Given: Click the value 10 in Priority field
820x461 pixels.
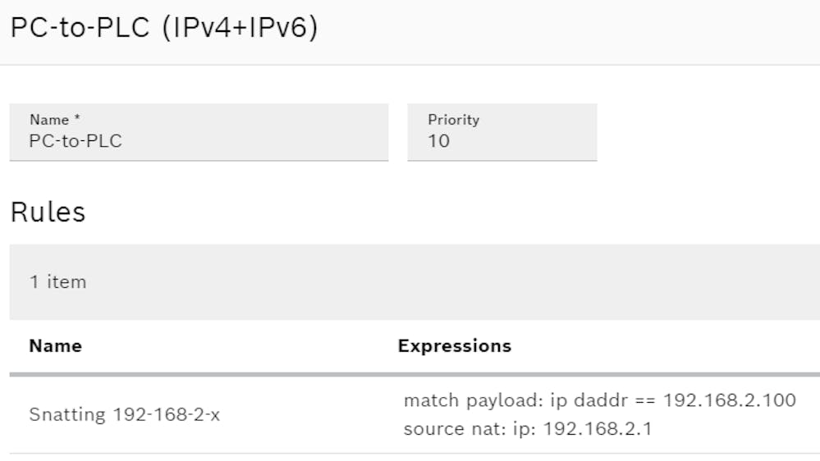Looking at the screenshot, I should click(x=438, y=141).
